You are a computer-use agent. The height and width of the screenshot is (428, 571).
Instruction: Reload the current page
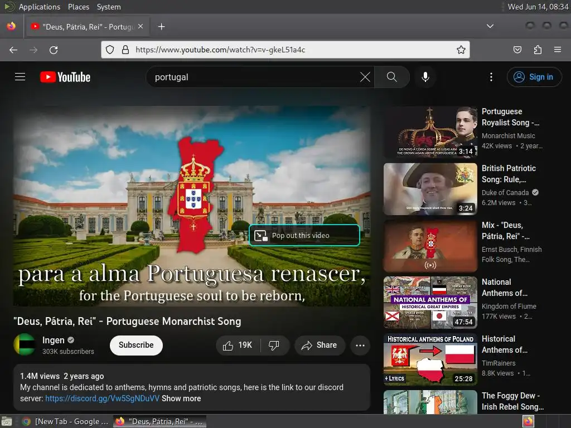(x=54, y=50)
